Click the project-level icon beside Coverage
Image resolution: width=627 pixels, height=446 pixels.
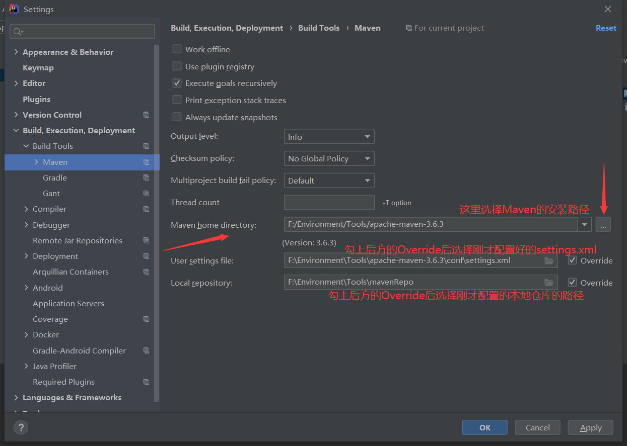[146, 319]
